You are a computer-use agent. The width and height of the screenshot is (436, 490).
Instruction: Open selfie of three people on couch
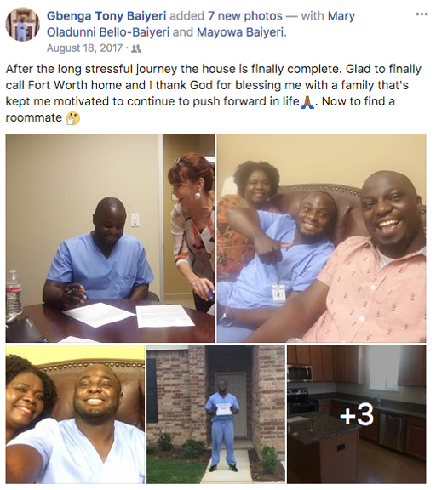coord(322,238)
